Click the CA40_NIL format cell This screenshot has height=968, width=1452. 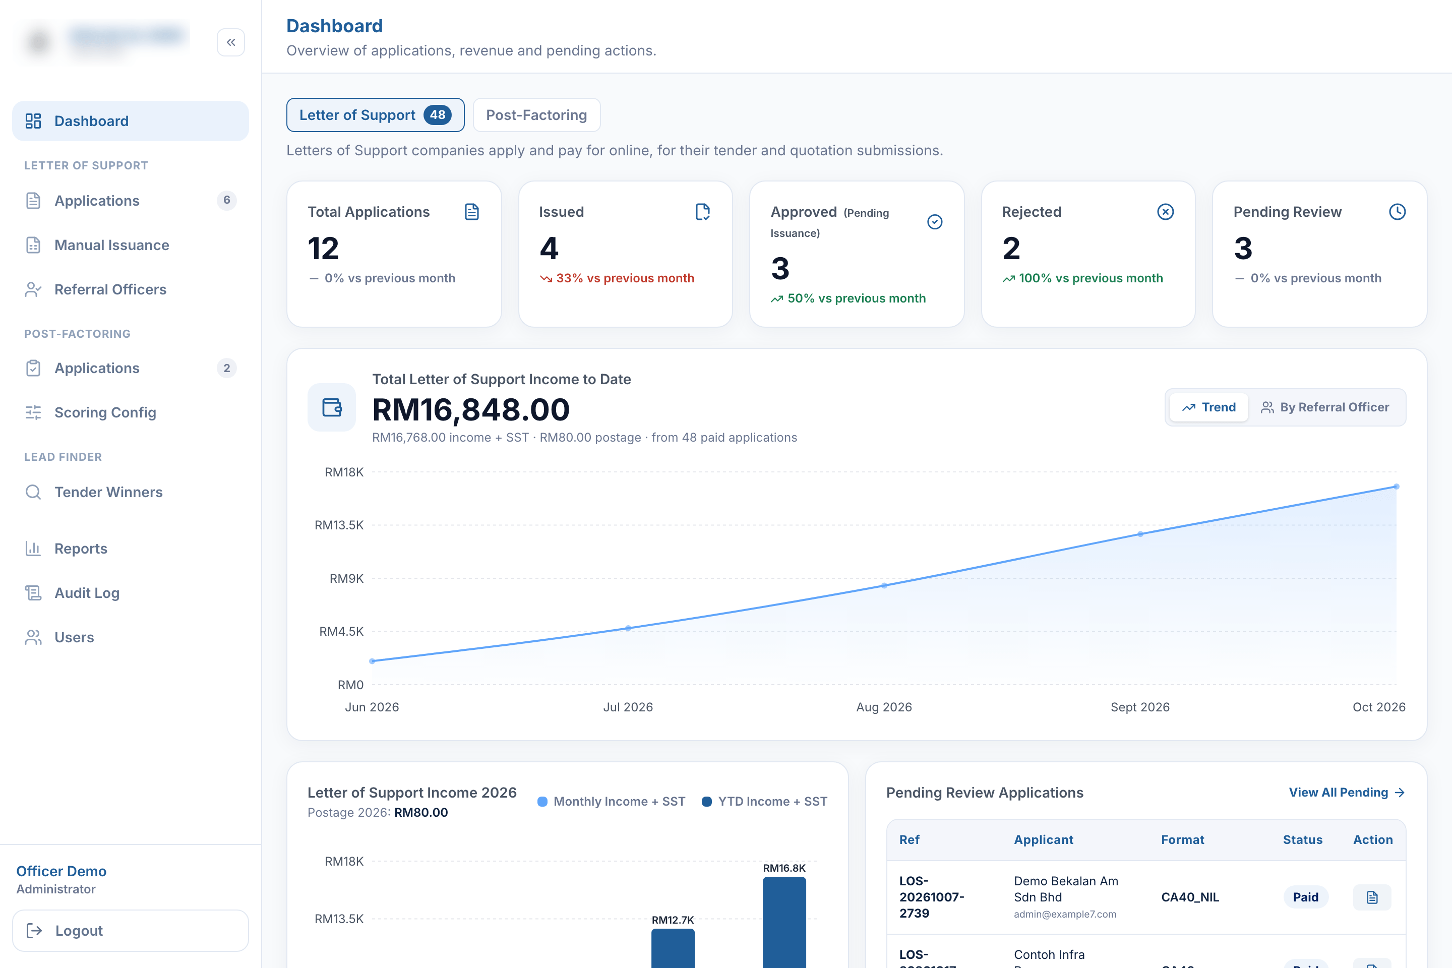(1190, 897)
